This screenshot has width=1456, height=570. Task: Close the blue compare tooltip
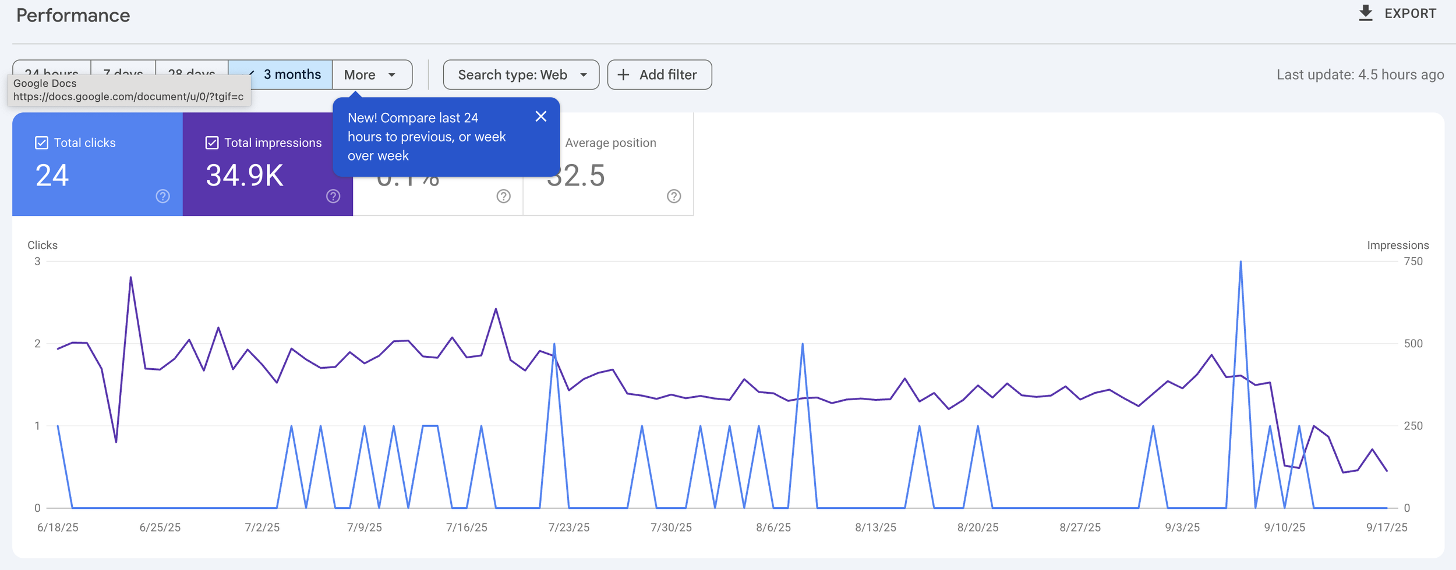pos(540,117)
